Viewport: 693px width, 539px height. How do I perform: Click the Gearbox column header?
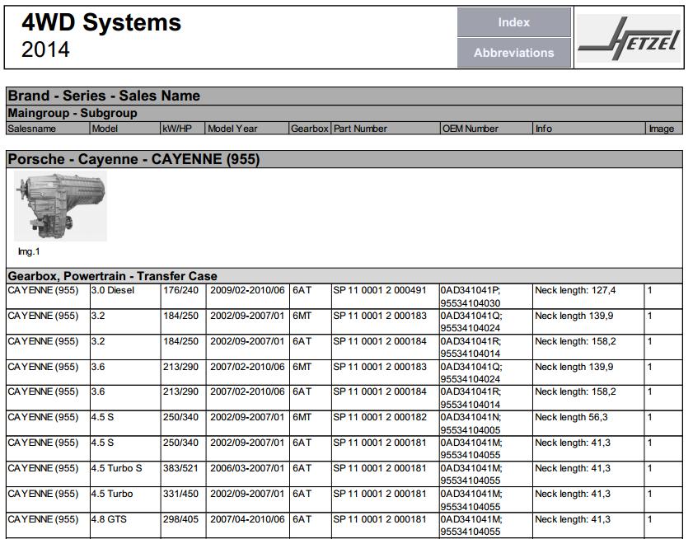coord(310,129)
